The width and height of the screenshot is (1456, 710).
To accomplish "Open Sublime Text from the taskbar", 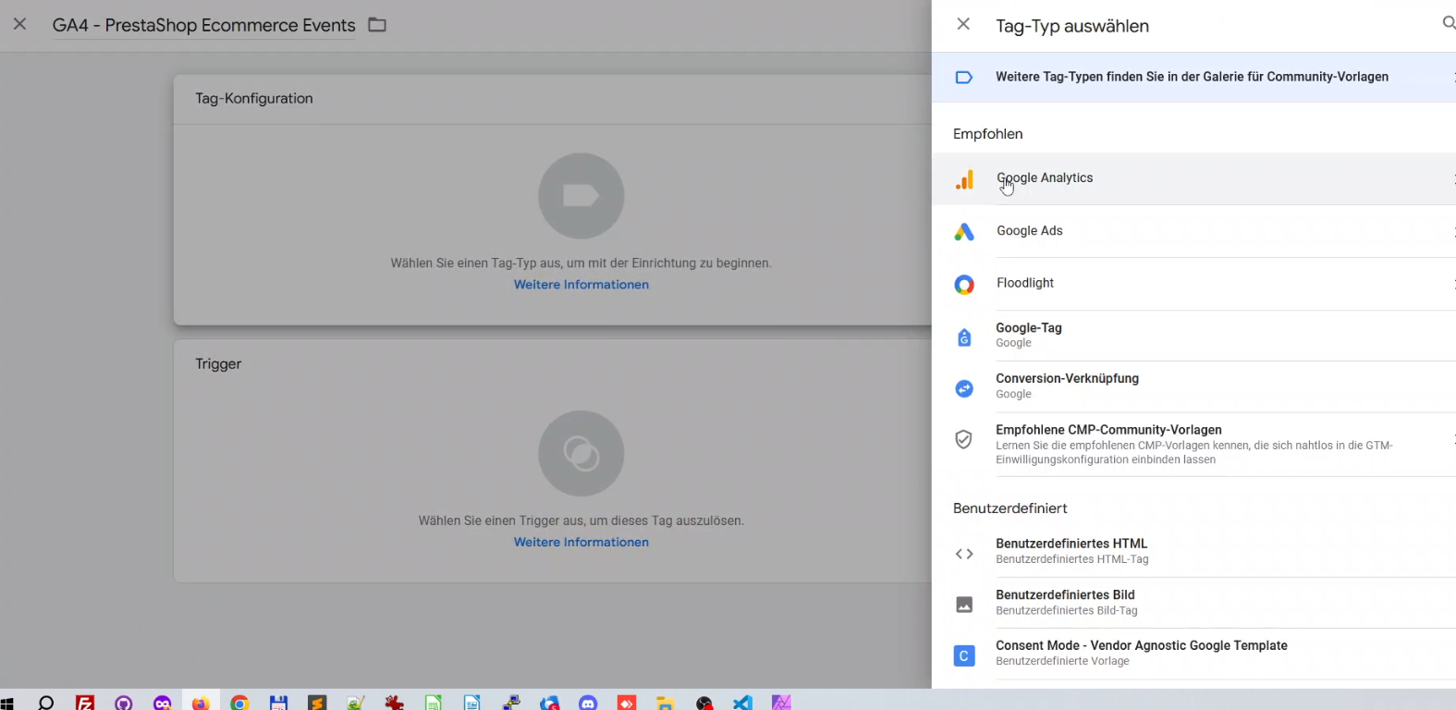I will (317, 704).
